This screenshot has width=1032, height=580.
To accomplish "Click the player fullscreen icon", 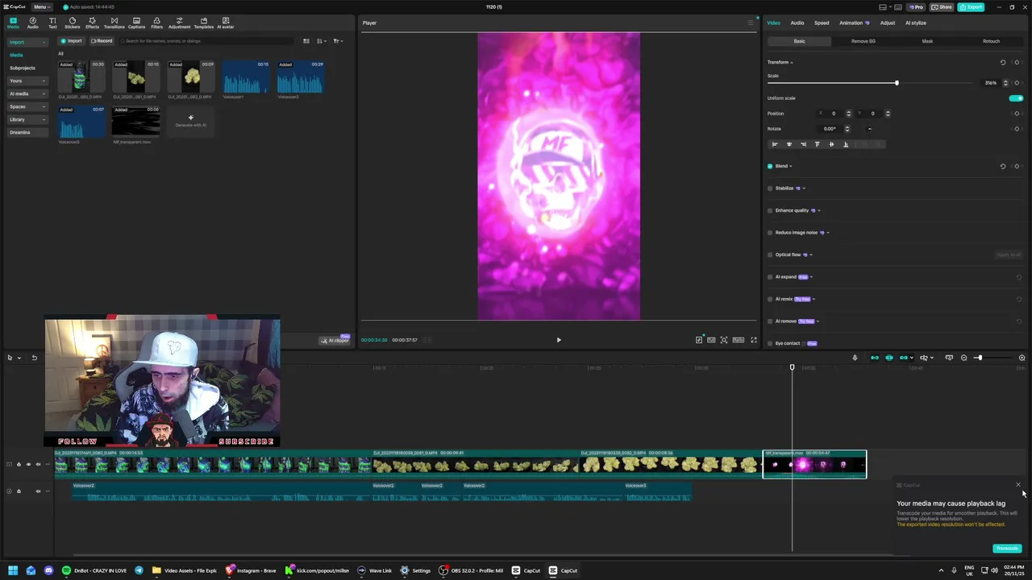I will point(754,340).
